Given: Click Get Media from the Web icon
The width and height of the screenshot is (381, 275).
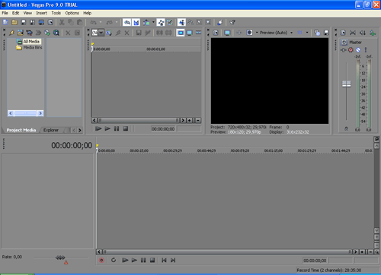Looking at the screenshot, I should click(47, 33).
